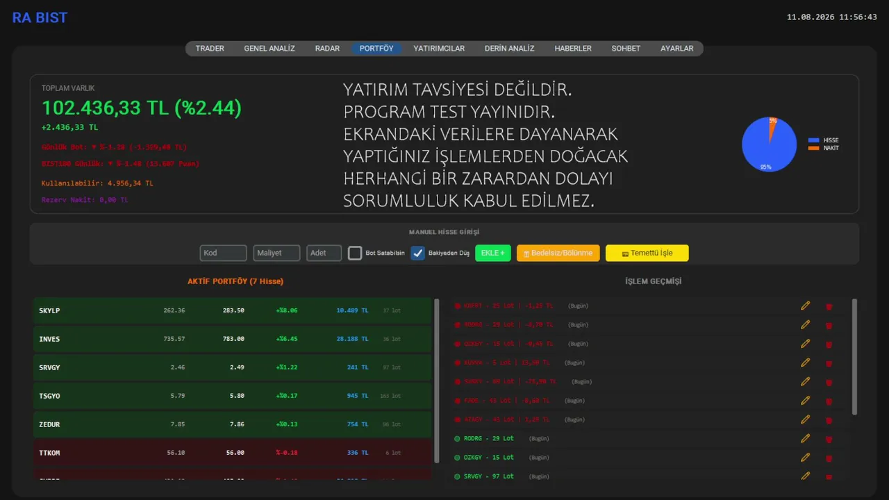Select the TTKOM portfolio row
Image resolution: width=889 pixels, height=500 pixels.
click(x=233, y=453)
